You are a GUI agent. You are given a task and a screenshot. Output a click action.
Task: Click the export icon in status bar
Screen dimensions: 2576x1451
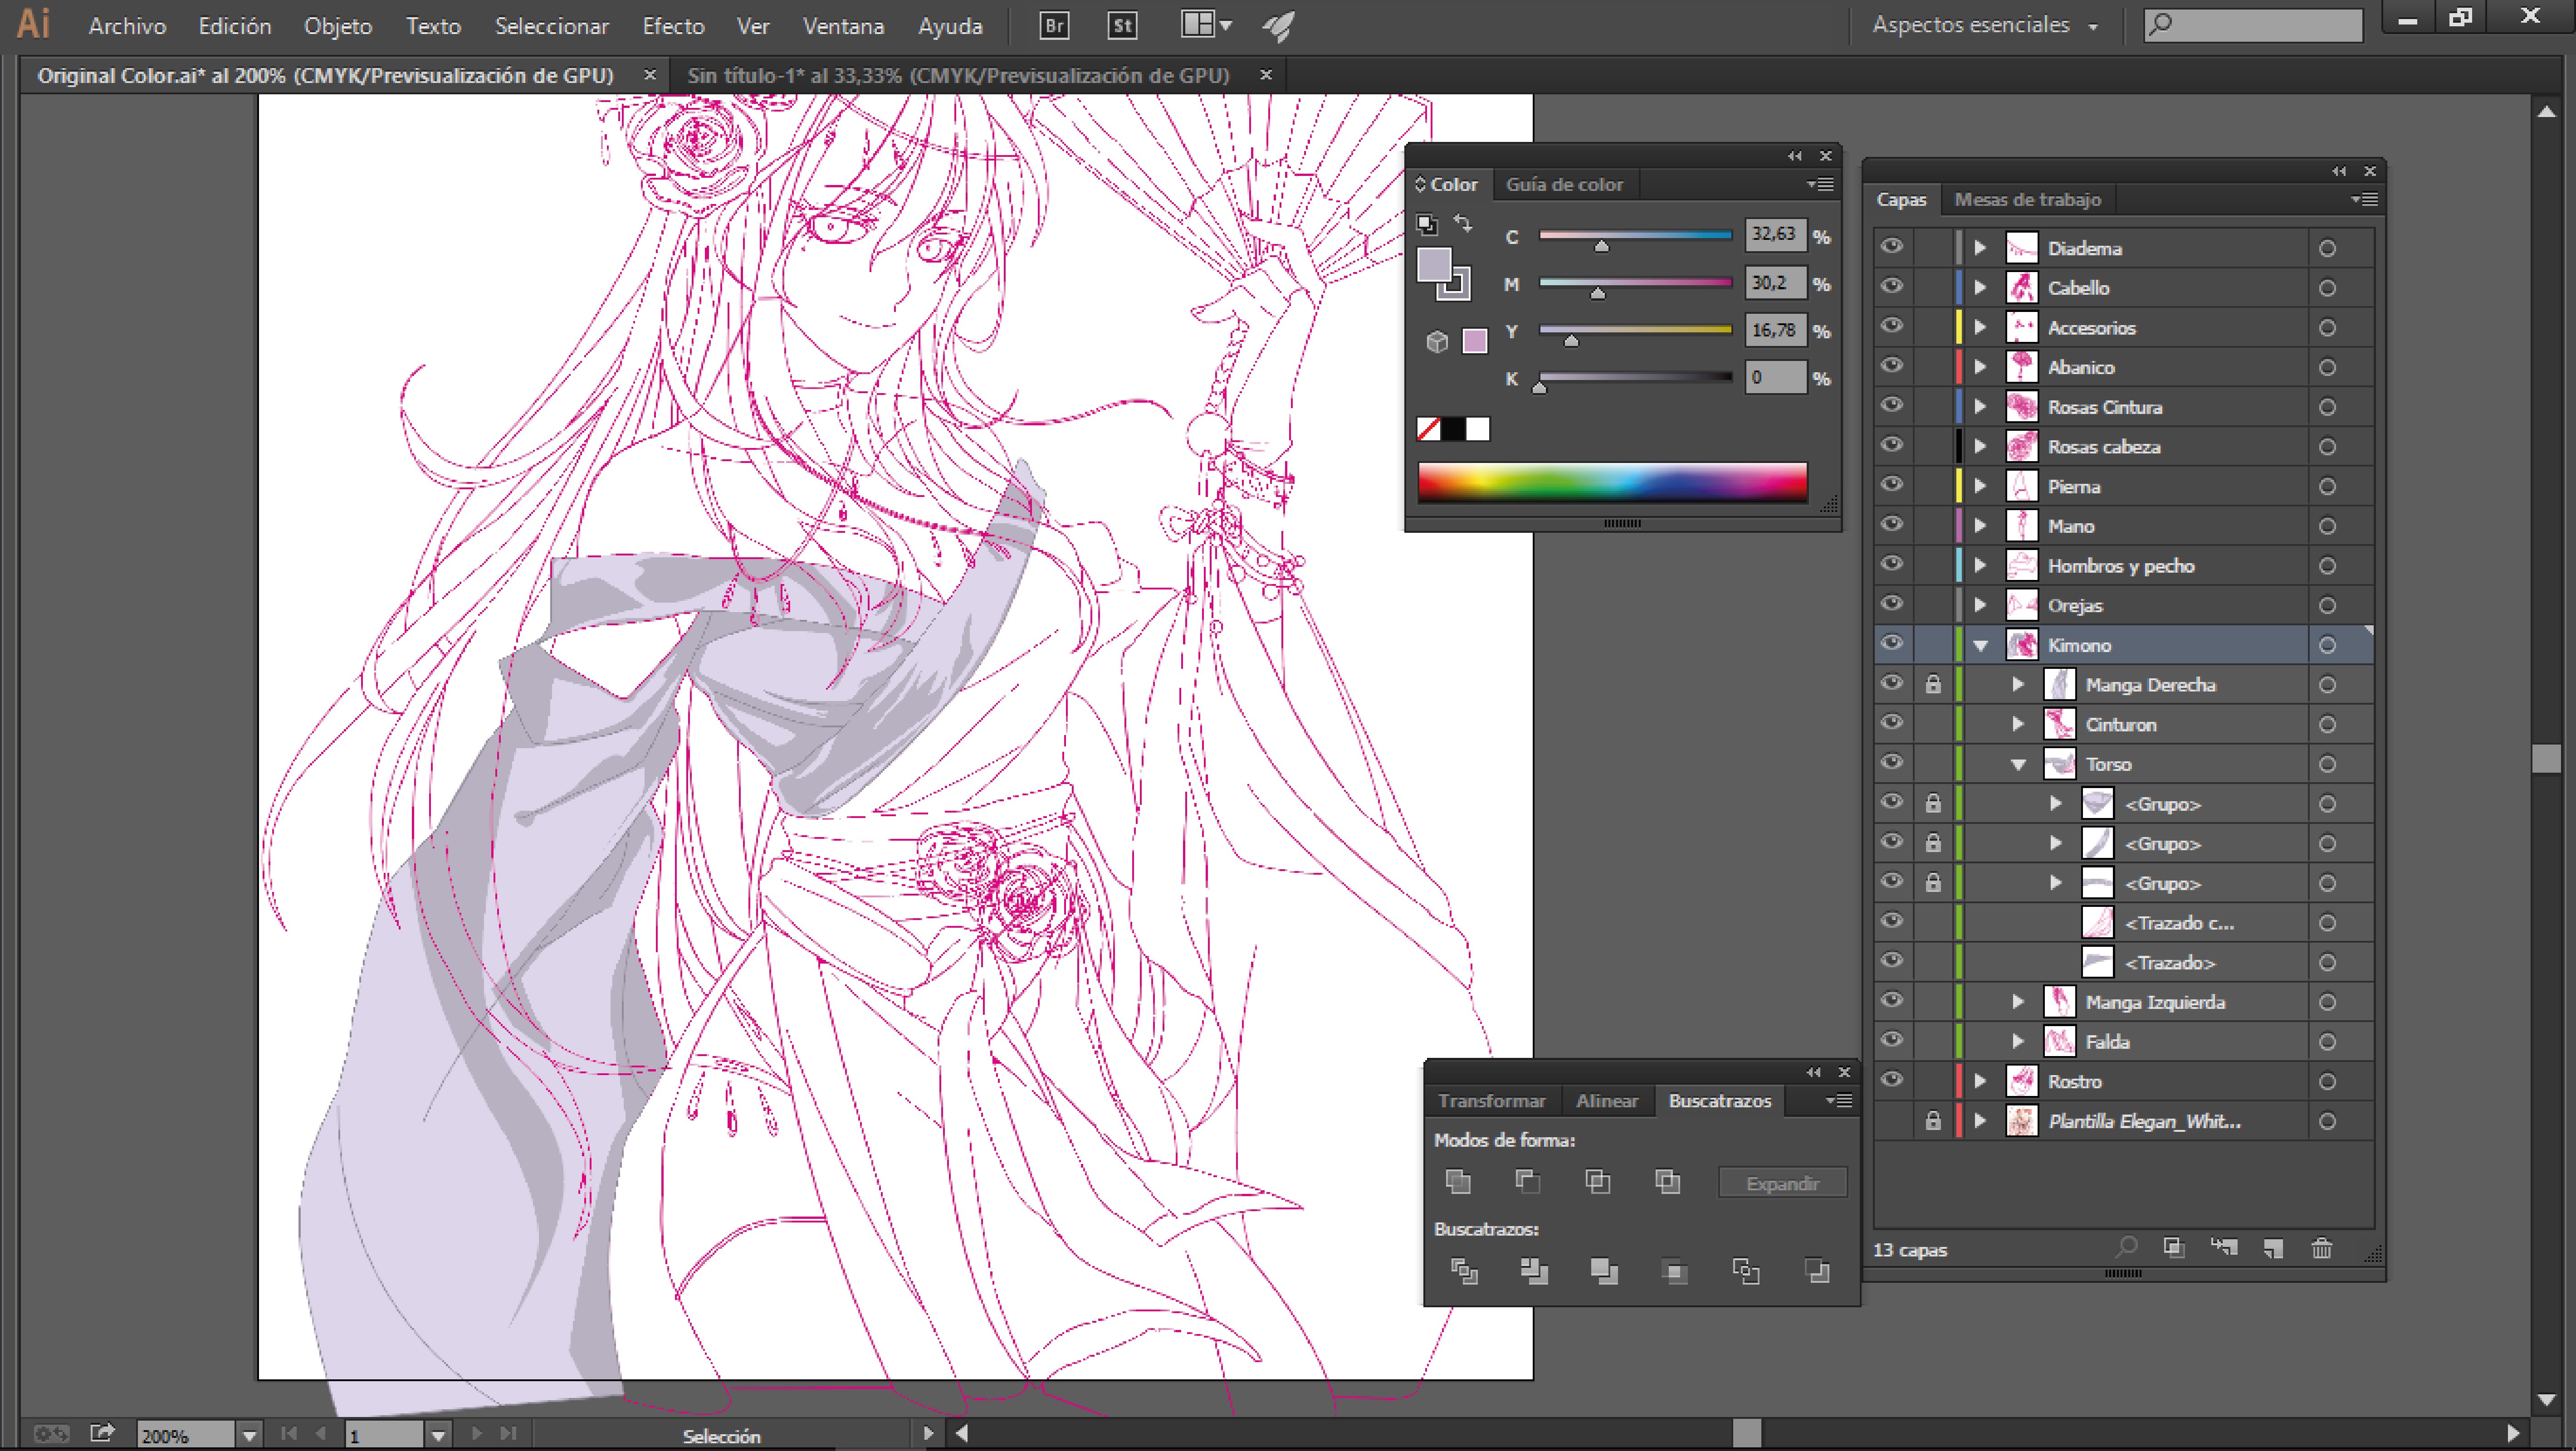[x=102, y=1433]
